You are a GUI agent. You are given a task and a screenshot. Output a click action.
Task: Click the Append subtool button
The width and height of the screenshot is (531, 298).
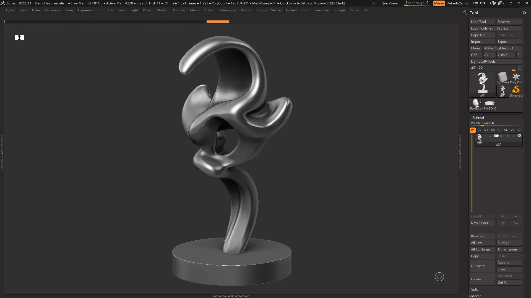pos(509,263)
